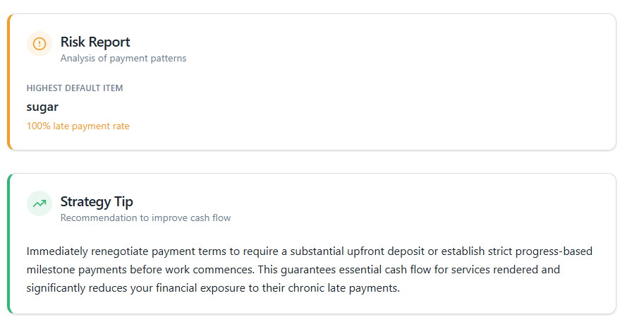This screenshot has width=639, height=327.
Task: Click the 'Analysis of payment patterns' subtitle
Action: pyautogui.click(x=123, y=59)
